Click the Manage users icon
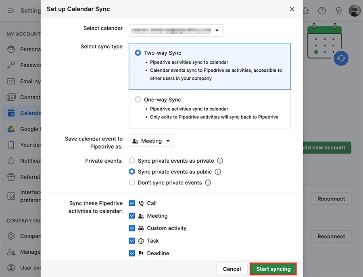Viewport: 363px width, 277px height. click(11, 252)
